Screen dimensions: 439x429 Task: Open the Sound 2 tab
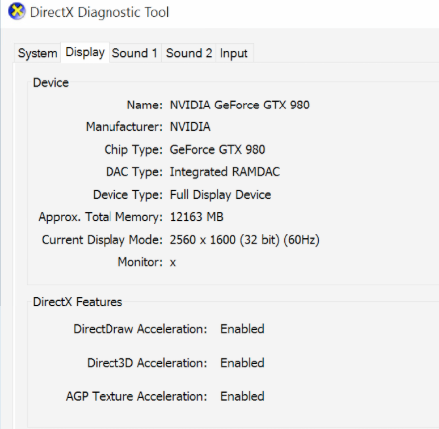click(189, 53)
